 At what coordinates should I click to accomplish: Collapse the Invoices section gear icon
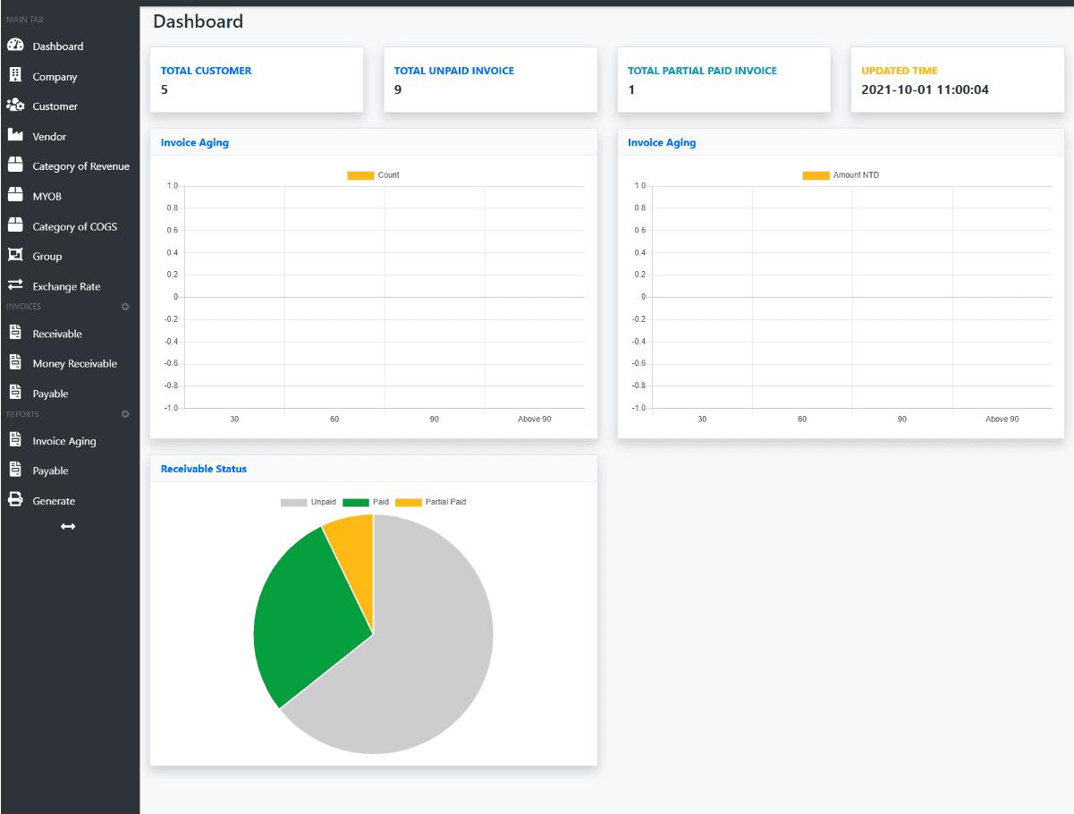[x=125, y=307]
